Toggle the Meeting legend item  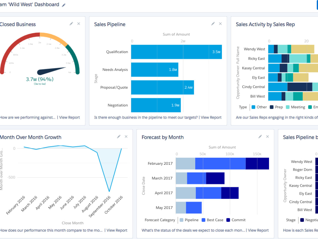(295, 107)
